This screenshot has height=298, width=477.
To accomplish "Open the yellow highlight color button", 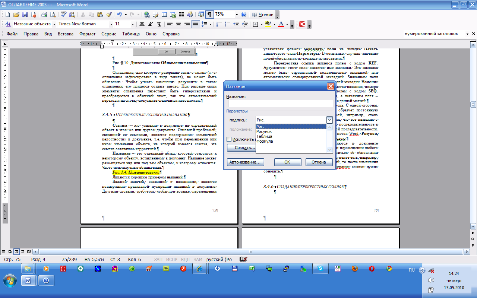I will (x=268, y=24).
